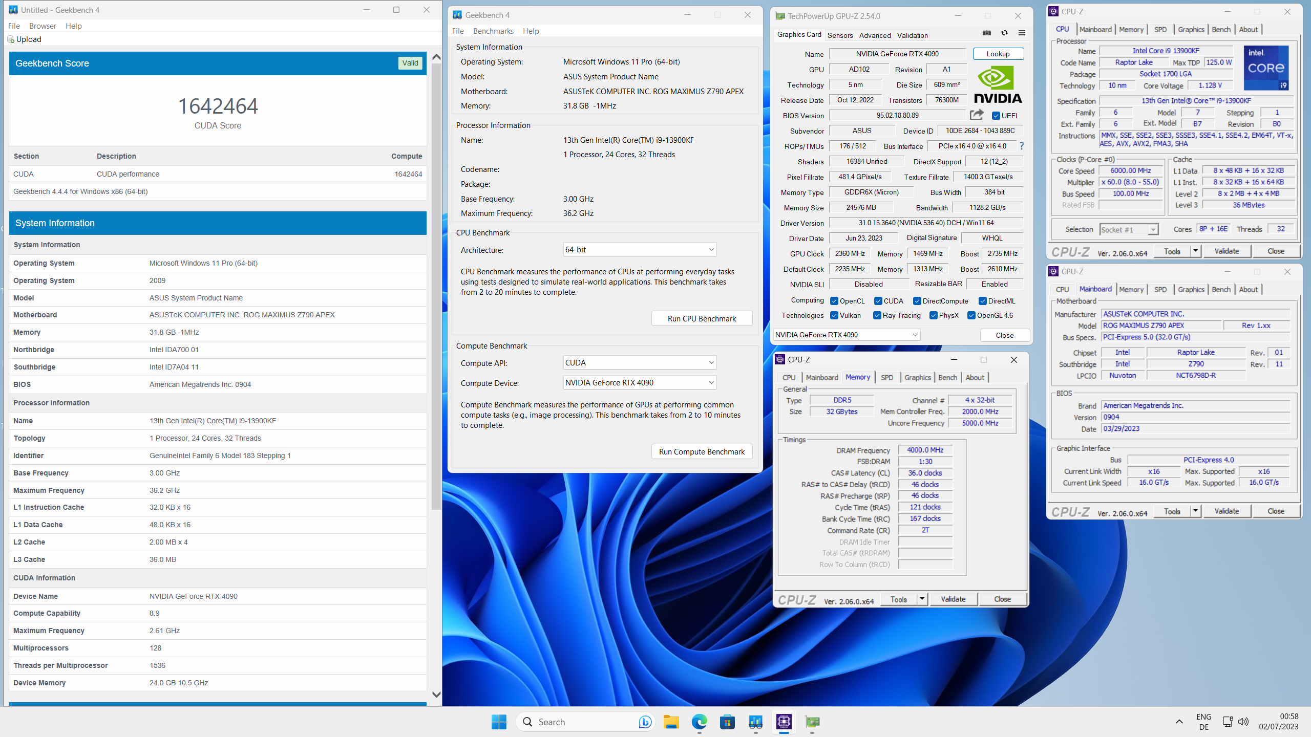Open File Explorer from the taskbar
This screenshot has width=1311, height=737.
pyautogui.click(x=671, y=722)
